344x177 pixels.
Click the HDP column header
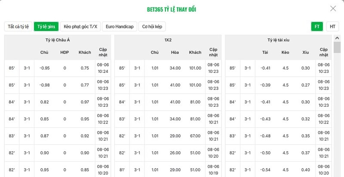coord(64,52)
